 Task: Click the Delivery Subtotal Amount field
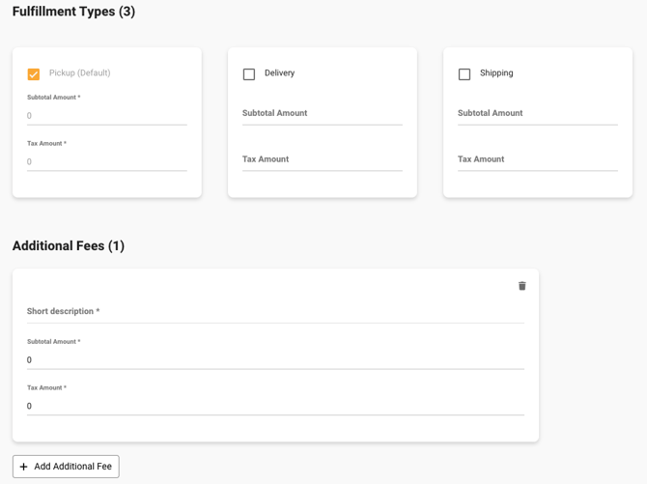pyautogui.click(x=322, y=113)
